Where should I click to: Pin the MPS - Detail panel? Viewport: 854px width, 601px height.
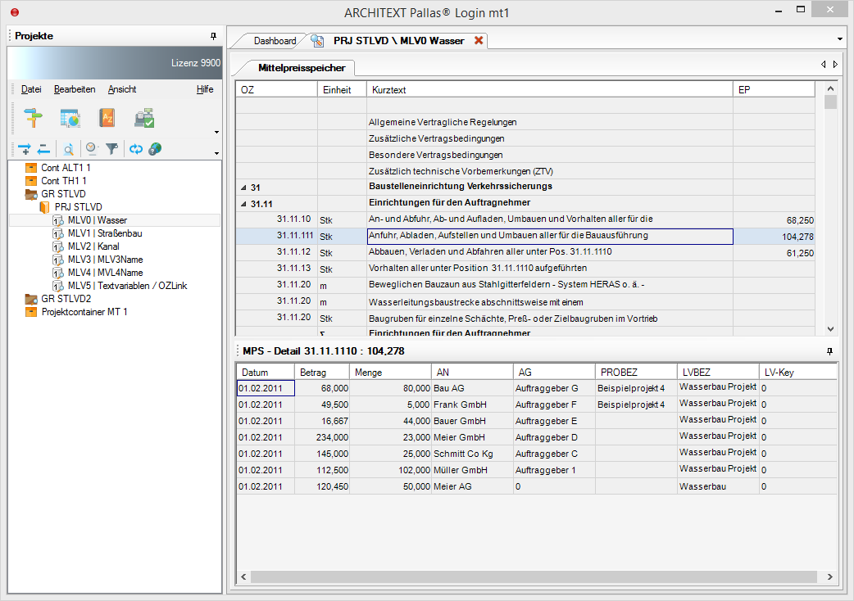829,351
